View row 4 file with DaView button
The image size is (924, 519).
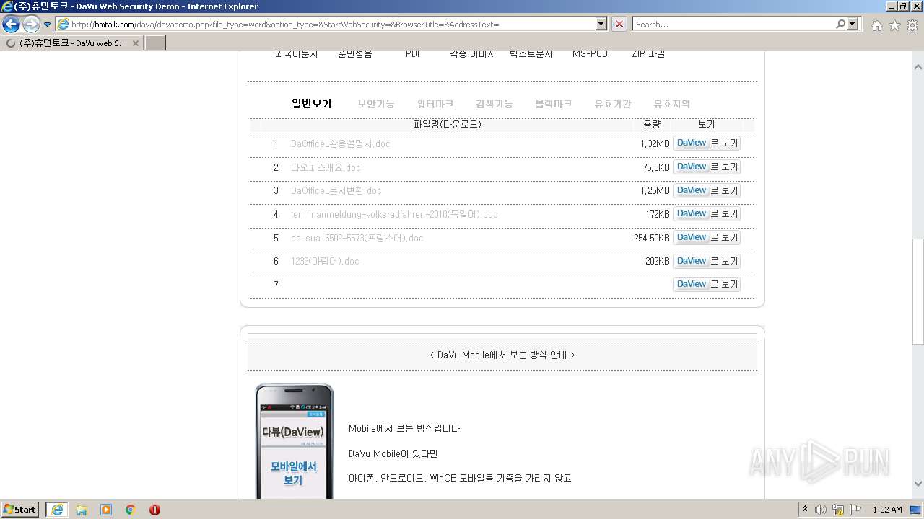(707, 214)
